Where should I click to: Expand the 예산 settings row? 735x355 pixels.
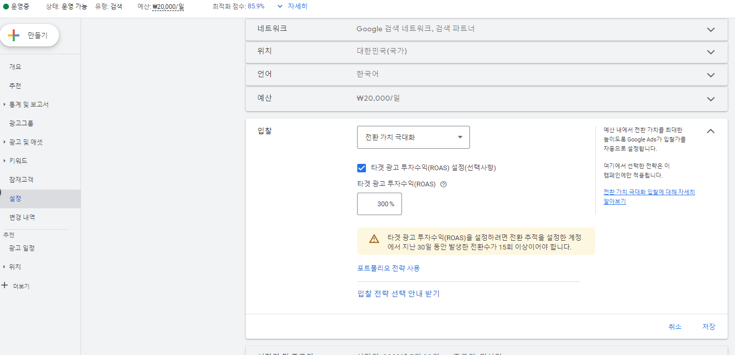click(710, 98)
